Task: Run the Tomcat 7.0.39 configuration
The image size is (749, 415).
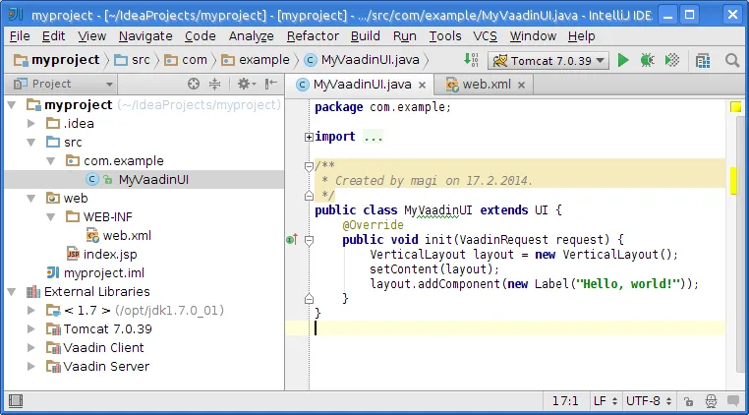Action: [x=623, y=60]
